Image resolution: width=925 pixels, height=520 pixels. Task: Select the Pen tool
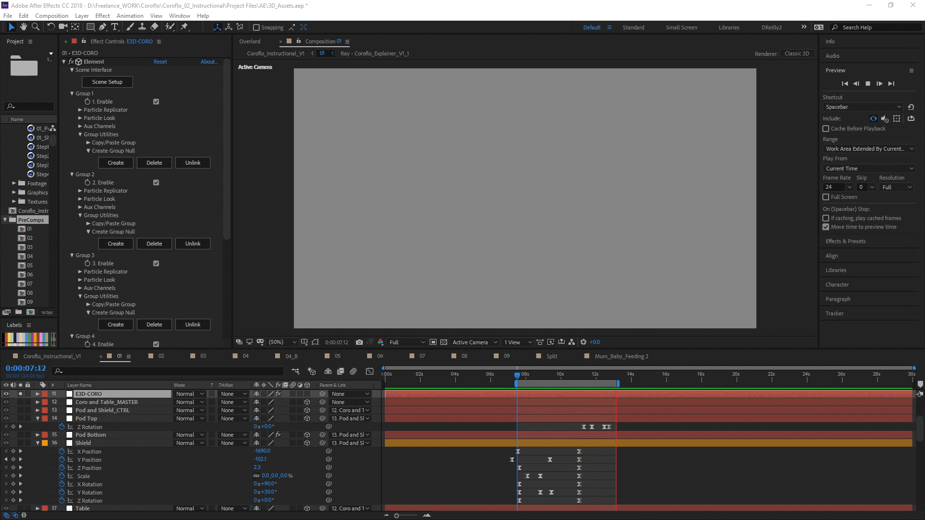[103, 27]
